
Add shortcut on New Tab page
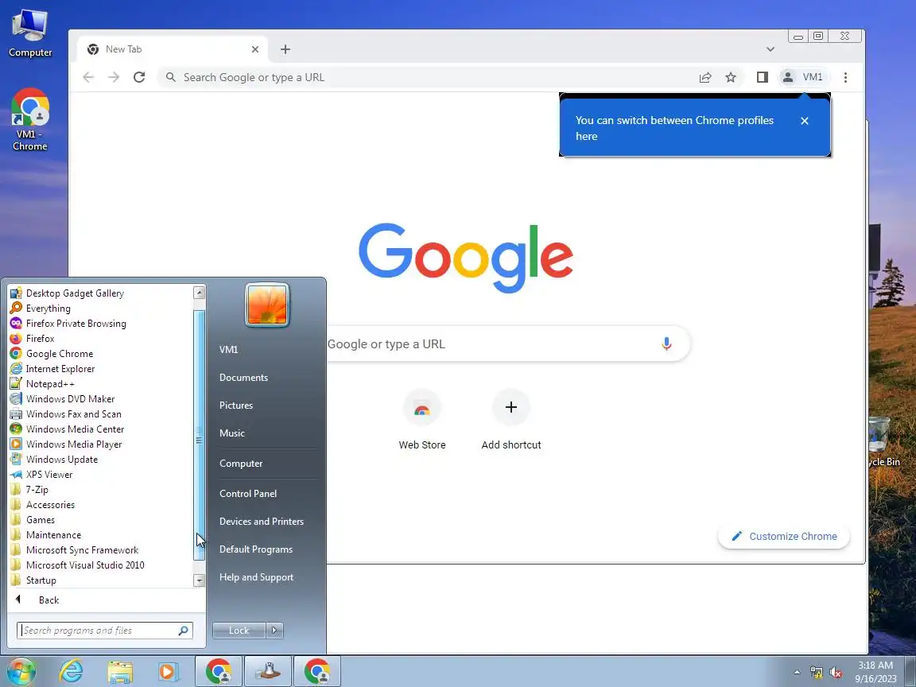point(511,420)
